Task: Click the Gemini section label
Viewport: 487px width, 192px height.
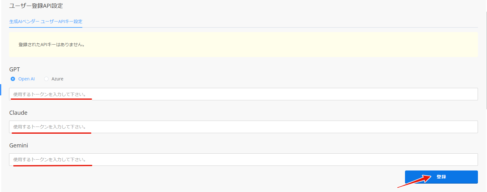Action: click(x=19, y=145)
